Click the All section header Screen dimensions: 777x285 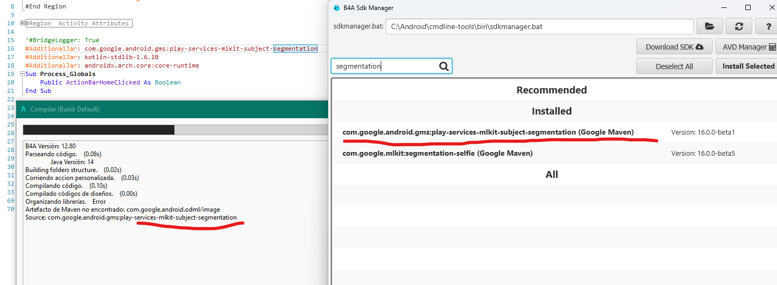[x=552, y=175]
